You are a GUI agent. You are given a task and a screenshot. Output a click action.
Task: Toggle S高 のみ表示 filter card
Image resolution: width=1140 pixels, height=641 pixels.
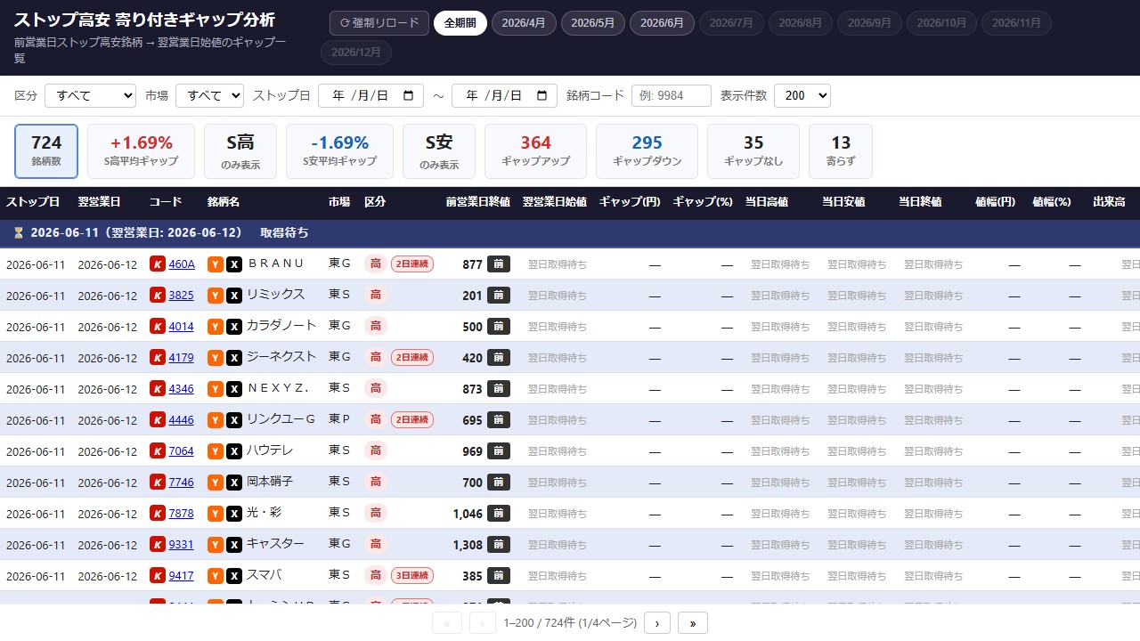pos(240,151)
